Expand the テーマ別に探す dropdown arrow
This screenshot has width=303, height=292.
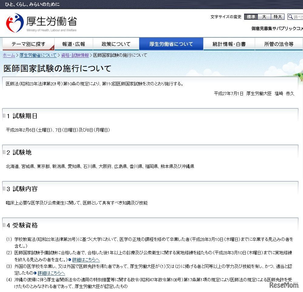[x=52, y=48]
